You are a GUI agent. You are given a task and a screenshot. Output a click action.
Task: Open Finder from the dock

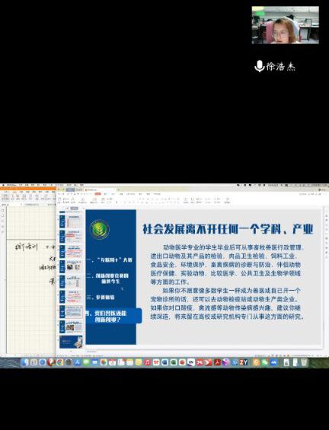[x=24, y=362]
